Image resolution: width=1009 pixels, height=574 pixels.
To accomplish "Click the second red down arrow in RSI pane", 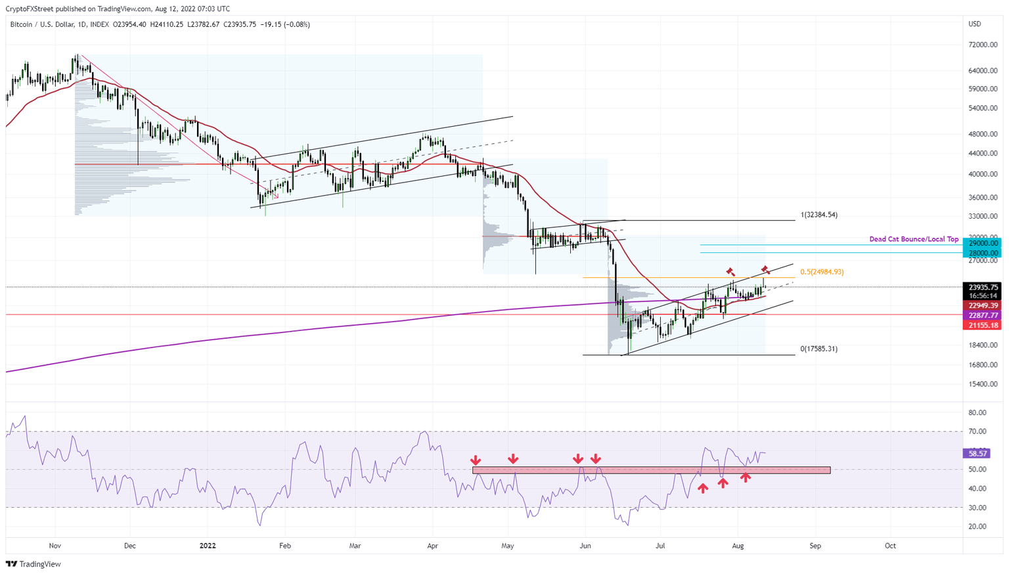I will point(513,459).
